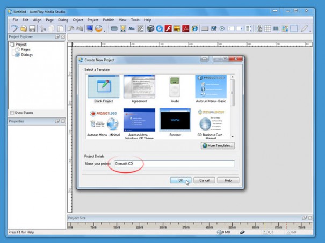Open the Edit menu

[x=25, y=20]
